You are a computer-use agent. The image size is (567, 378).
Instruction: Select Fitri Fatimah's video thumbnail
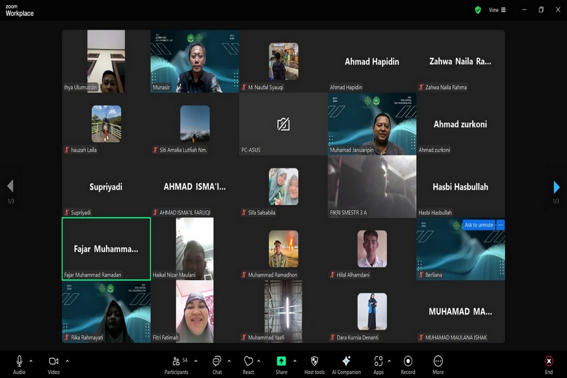click(195, 312)
